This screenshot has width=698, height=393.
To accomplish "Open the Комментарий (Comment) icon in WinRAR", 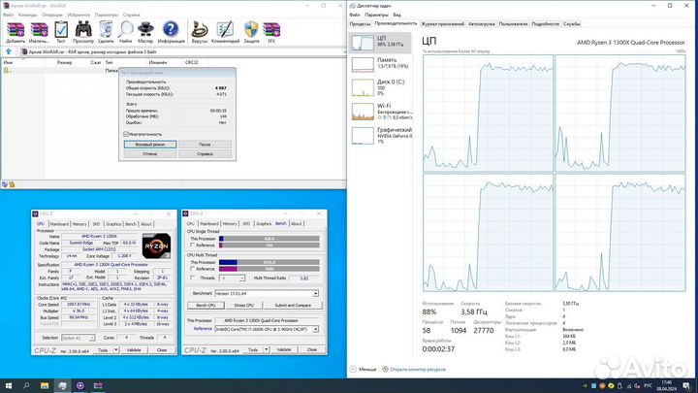I will click(225, 30).
